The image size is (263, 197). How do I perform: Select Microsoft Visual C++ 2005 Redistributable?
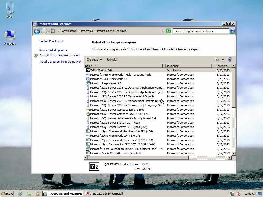point(116,153)
